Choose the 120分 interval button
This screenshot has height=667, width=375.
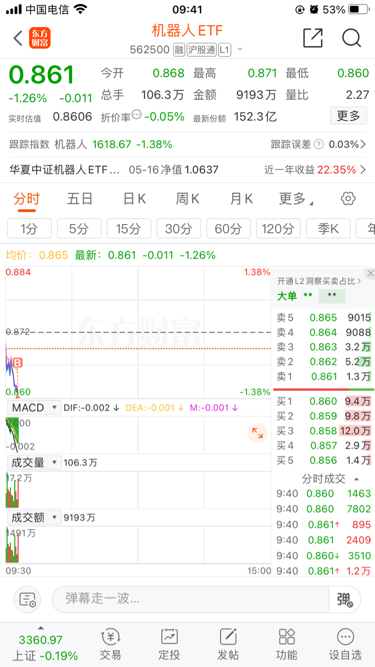click(x=278, y=229)
